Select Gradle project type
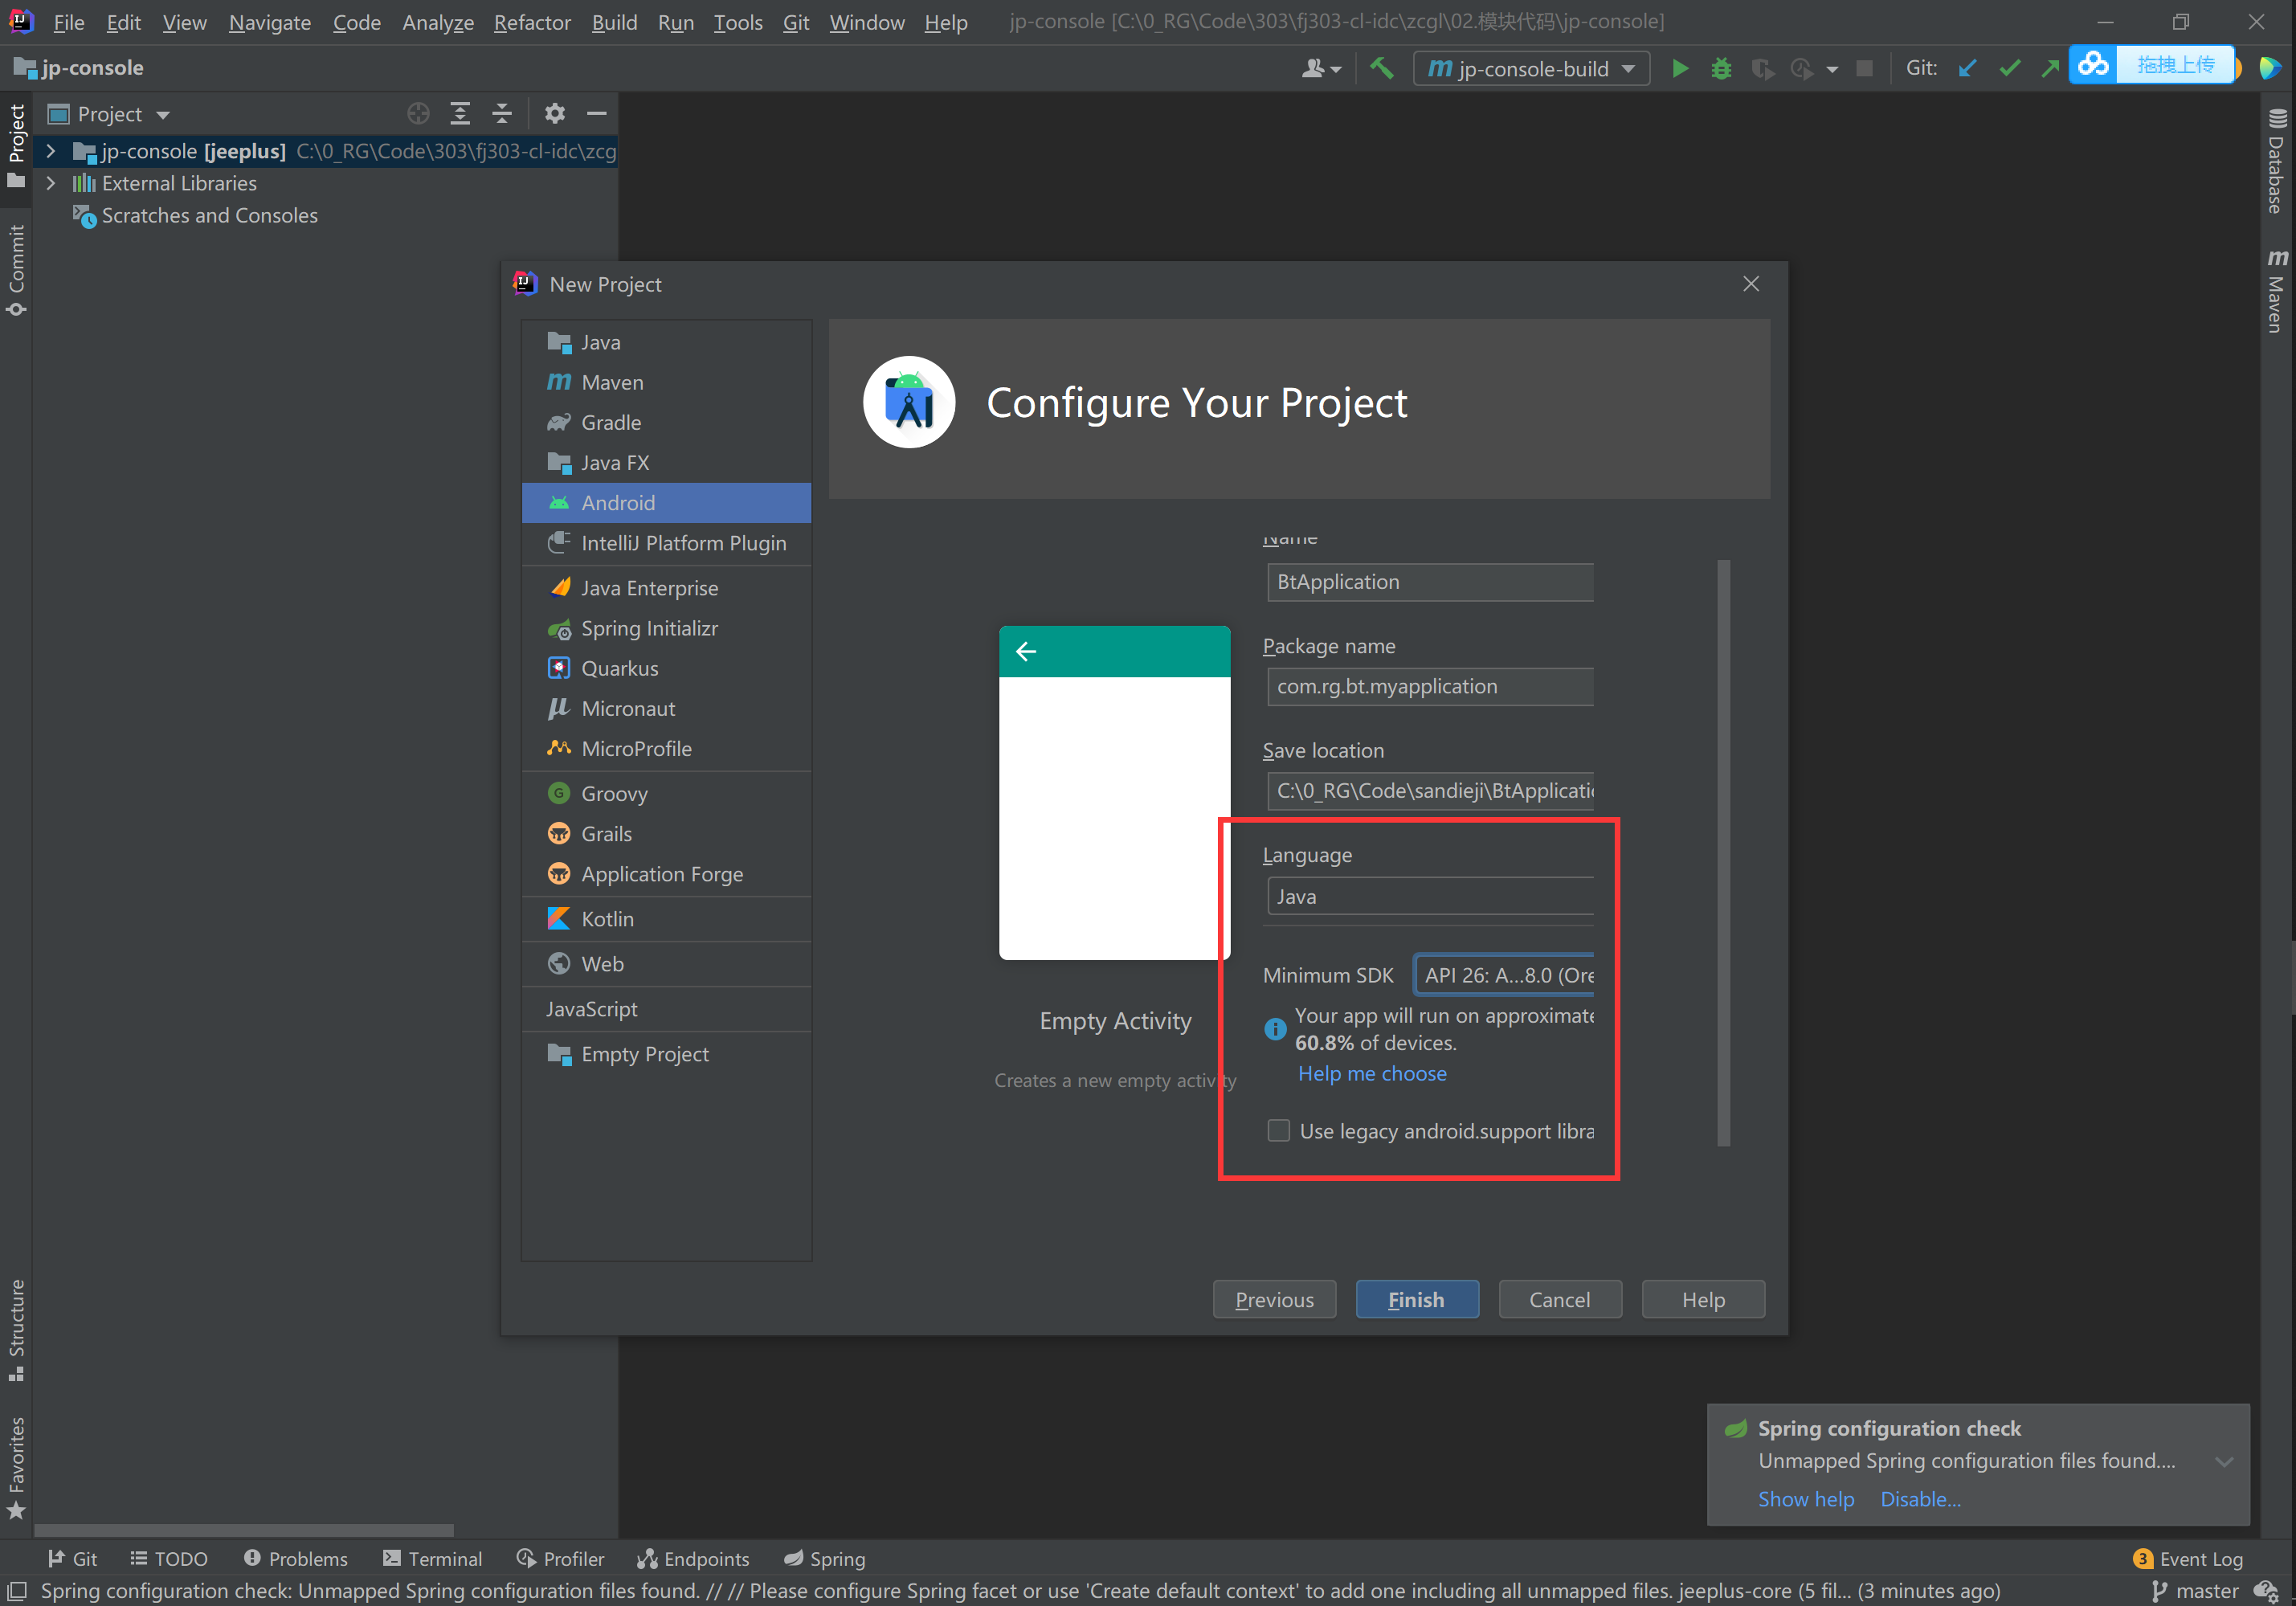The image size is (2296, 1606). point(666,423)
